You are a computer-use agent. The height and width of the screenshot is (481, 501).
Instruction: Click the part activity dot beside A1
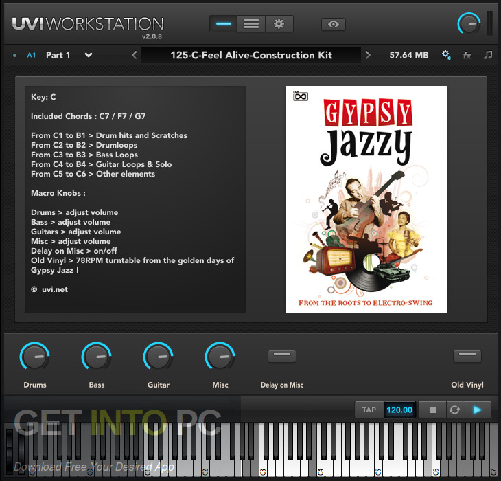coord(14,56)
